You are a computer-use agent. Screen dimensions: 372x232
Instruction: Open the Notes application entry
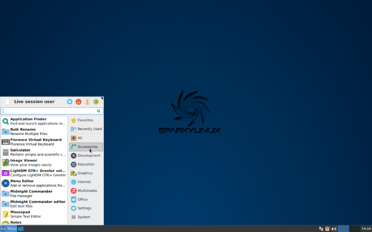[x=34, y=222]
